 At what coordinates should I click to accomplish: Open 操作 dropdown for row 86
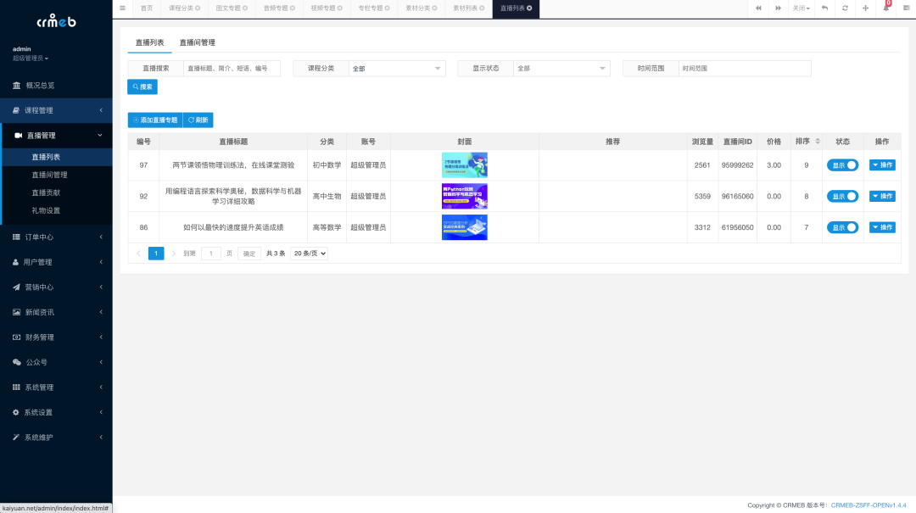coord(882,227)
